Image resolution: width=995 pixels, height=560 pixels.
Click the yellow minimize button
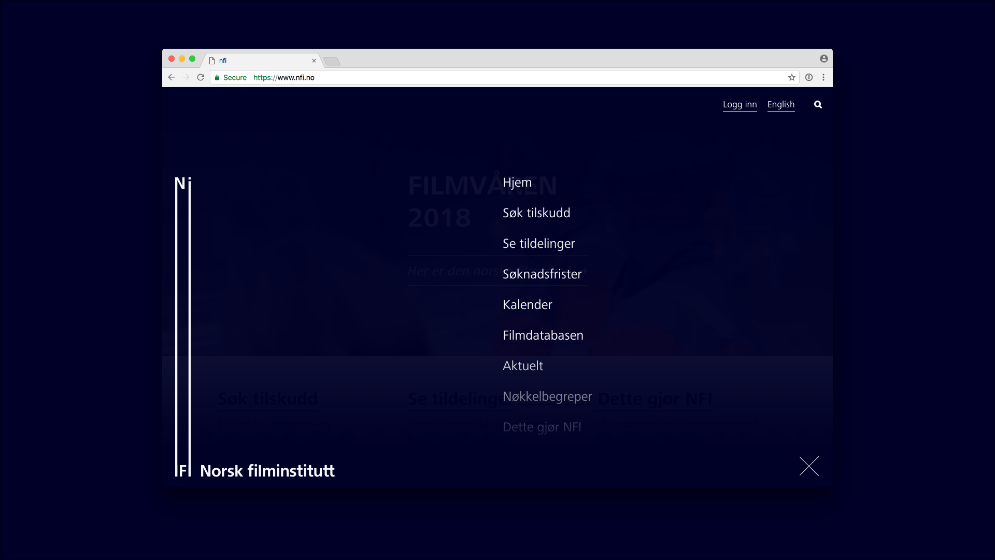click(x=182, y=59)
